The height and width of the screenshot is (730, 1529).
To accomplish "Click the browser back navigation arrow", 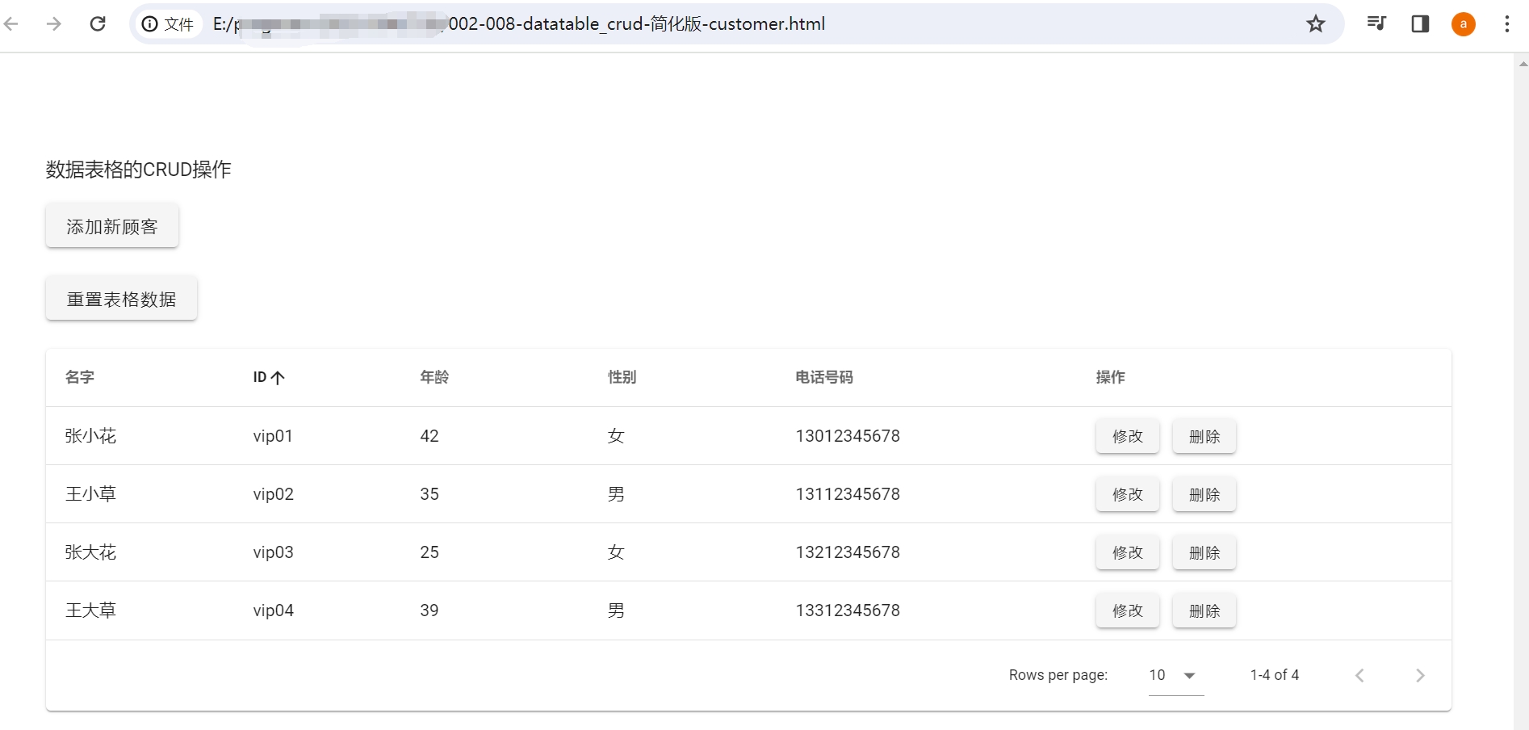I will [x=12, y=24].
